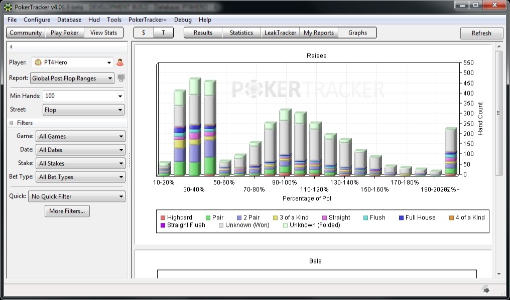510x300 pixels.
Task: Click the Raises chart title
Action: [316, 56]
